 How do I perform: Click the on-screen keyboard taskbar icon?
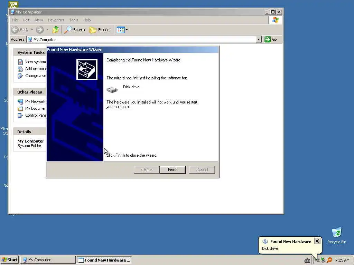pyautogui.click(x=307, y=260)
